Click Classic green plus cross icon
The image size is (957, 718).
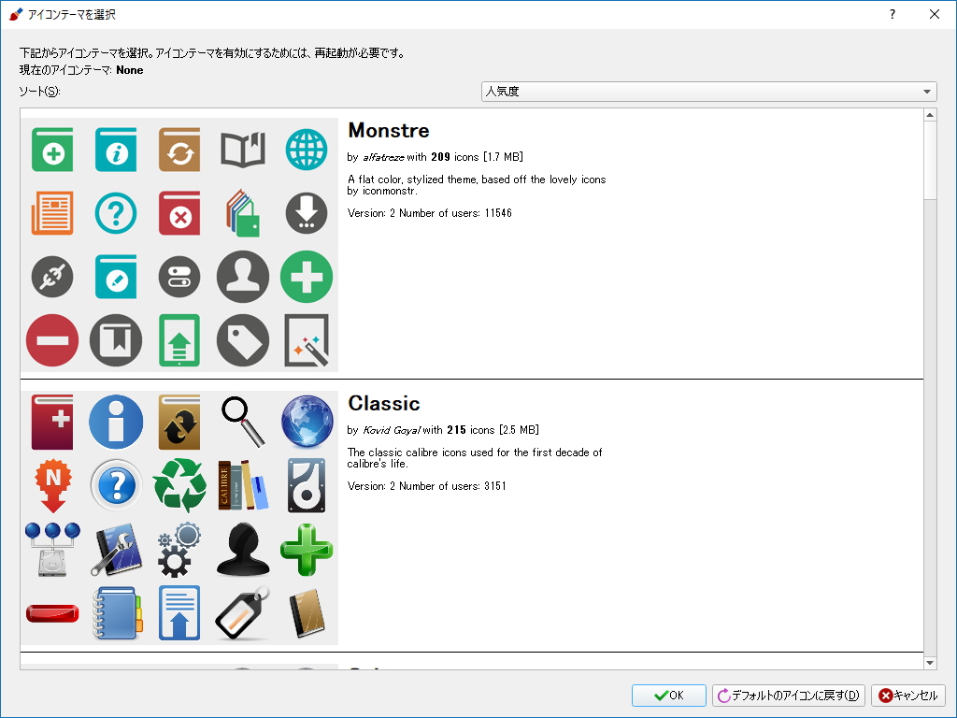coord(307,549)
